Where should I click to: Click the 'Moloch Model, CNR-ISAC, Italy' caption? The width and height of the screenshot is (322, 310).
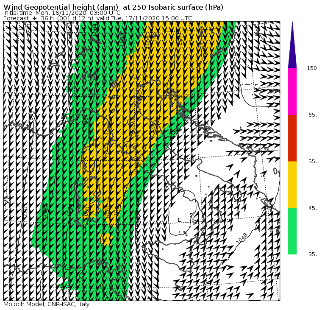pos(47,304)
